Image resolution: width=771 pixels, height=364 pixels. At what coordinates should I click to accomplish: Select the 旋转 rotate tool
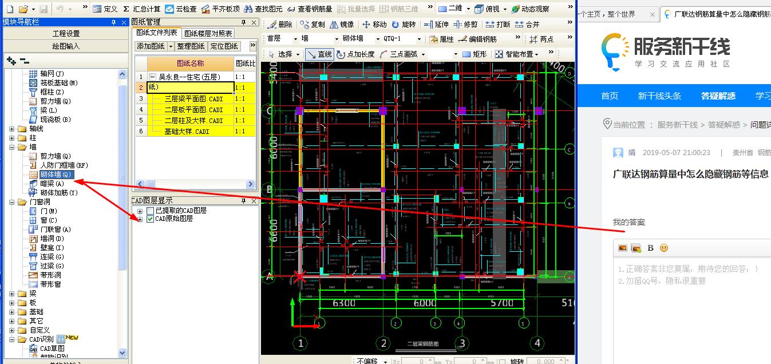(404, 24)
